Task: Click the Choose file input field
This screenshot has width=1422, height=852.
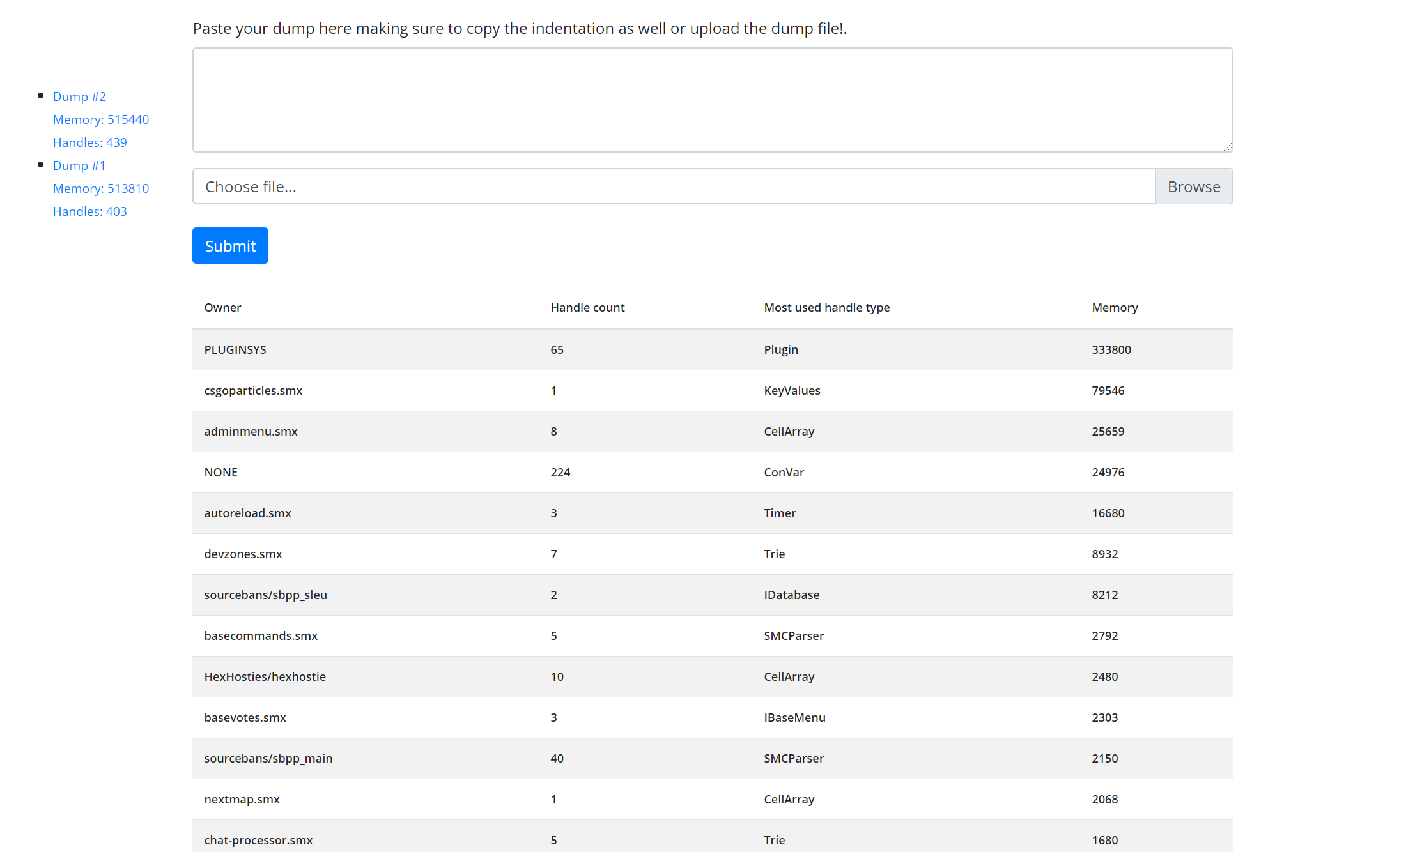Action: tap(673, 186)
